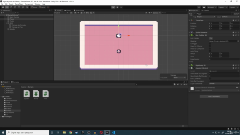Click the Step frame button
Screen dimensions: 240x135
121,7
